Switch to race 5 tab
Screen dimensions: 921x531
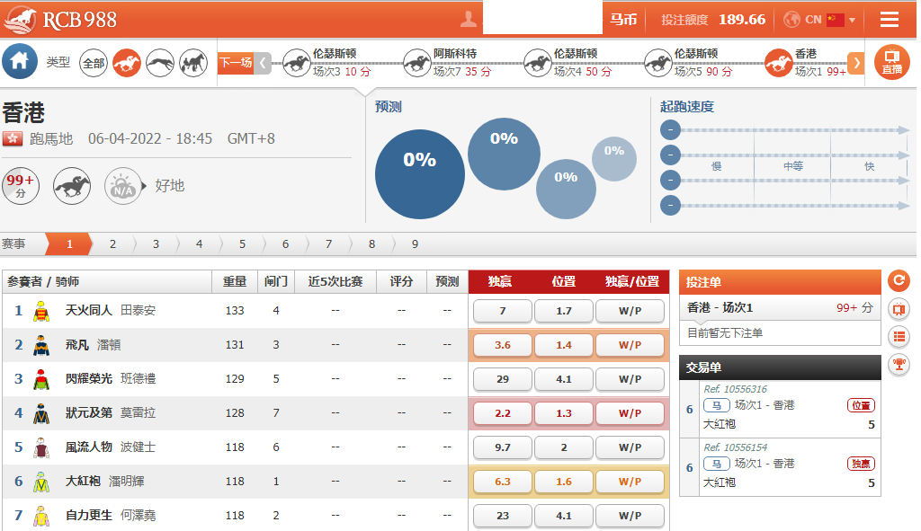coord(242,243)
